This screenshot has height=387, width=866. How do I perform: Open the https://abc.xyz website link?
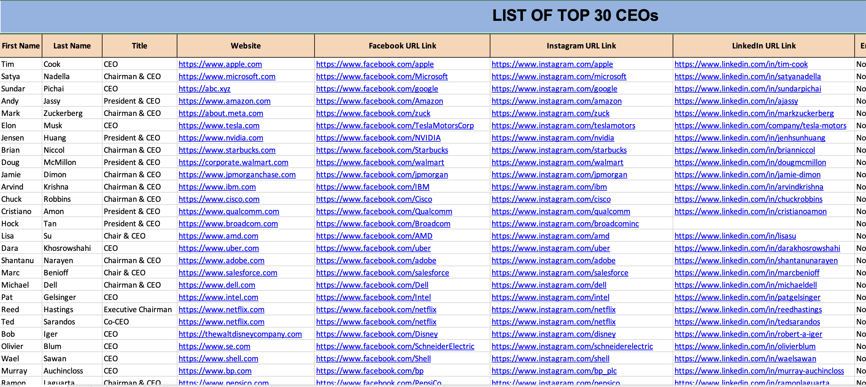pyautogui.click(x=204, y=89)
